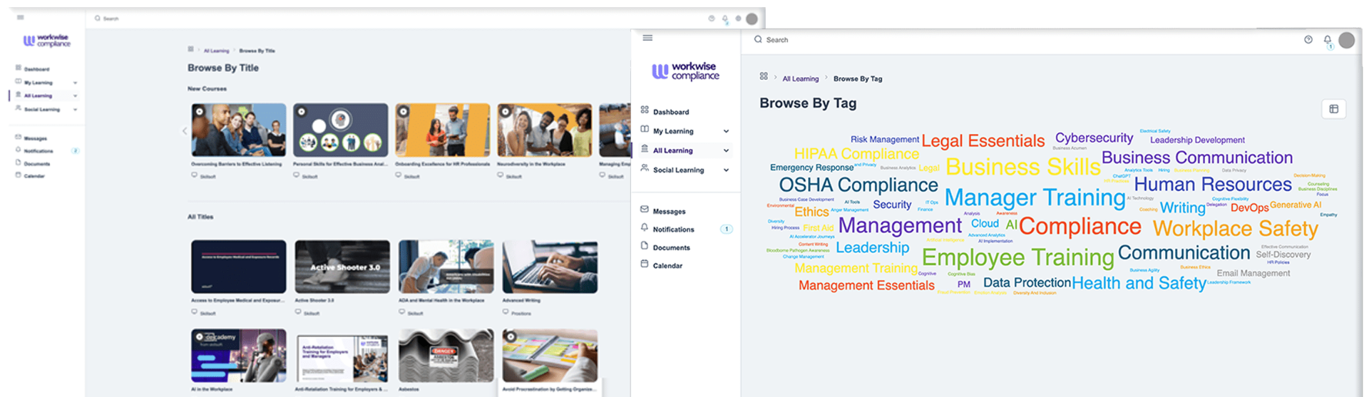Viewport: 1369px width, 397px height.
Task: Click All Learning breadcrumb in Browse By Tag
Action: pyautogui.click(x=800, y=79)
